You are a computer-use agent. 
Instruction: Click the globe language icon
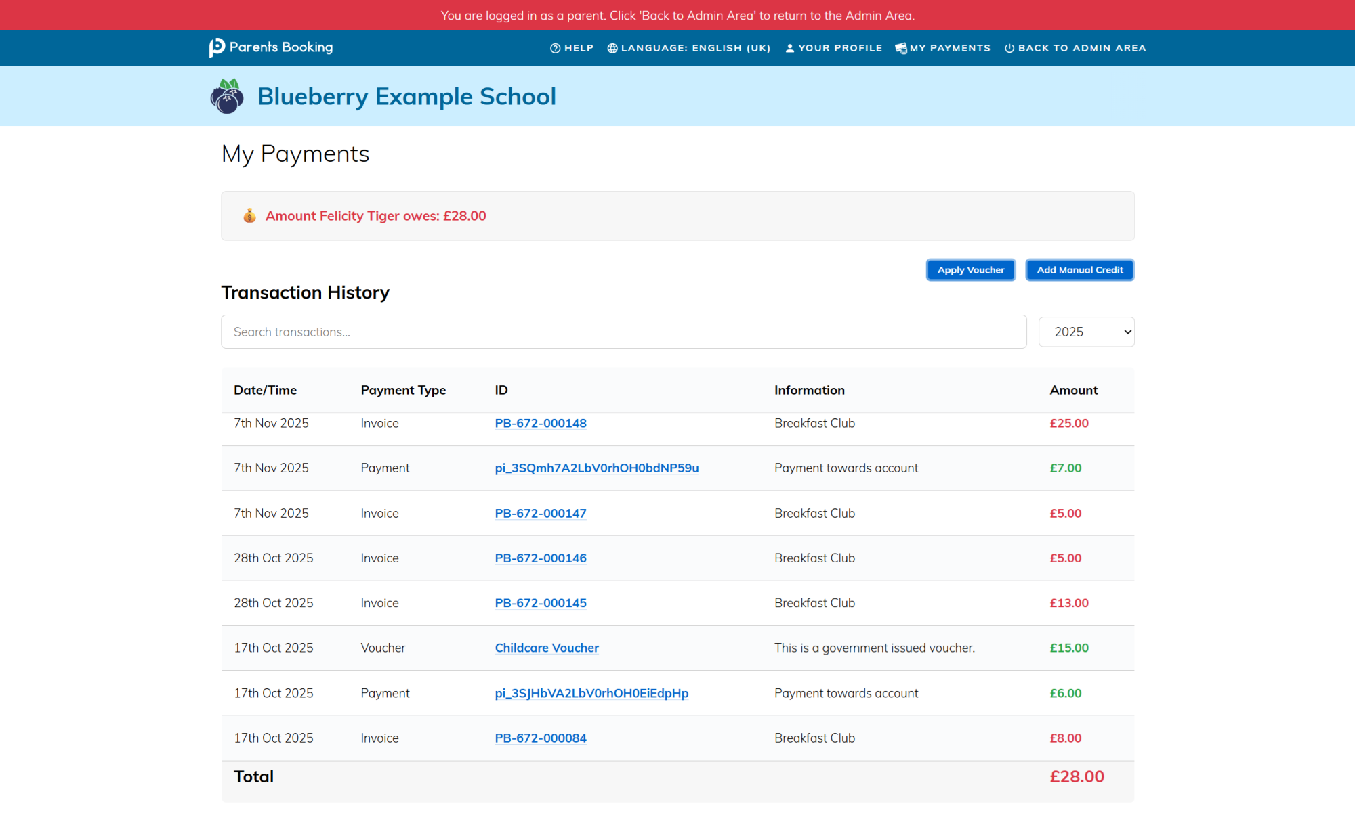click(612, 48)
